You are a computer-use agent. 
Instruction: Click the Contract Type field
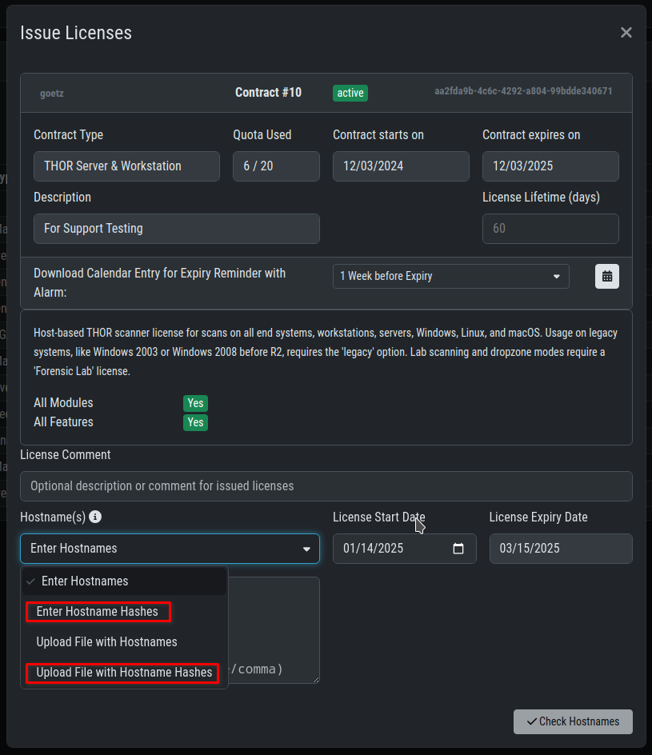coord(126,166)
